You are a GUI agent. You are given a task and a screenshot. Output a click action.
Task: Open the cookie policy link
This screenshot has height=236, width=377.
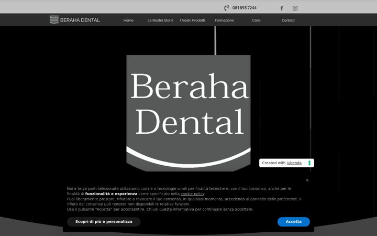coord(192,194)
